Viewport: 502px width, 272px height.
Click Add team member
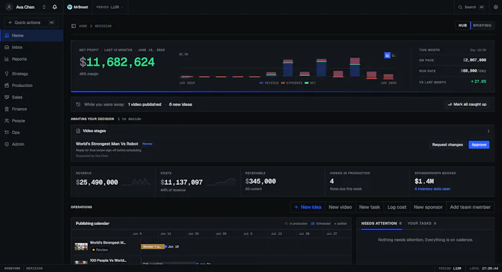(470, 207)
